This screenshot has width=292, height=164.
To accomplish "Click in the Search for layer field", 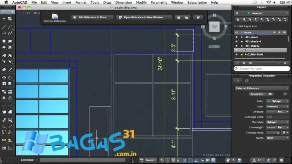I will [262, 69].
